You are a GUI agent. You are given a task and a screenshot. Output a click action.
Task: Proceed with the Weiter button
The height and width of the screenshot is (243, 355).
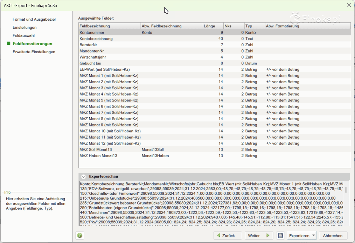(x=259, y=236)
